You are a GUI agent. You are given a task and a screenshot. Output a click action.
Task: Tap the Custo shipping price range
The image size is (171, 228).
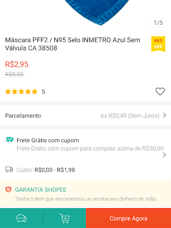(46, 170)
